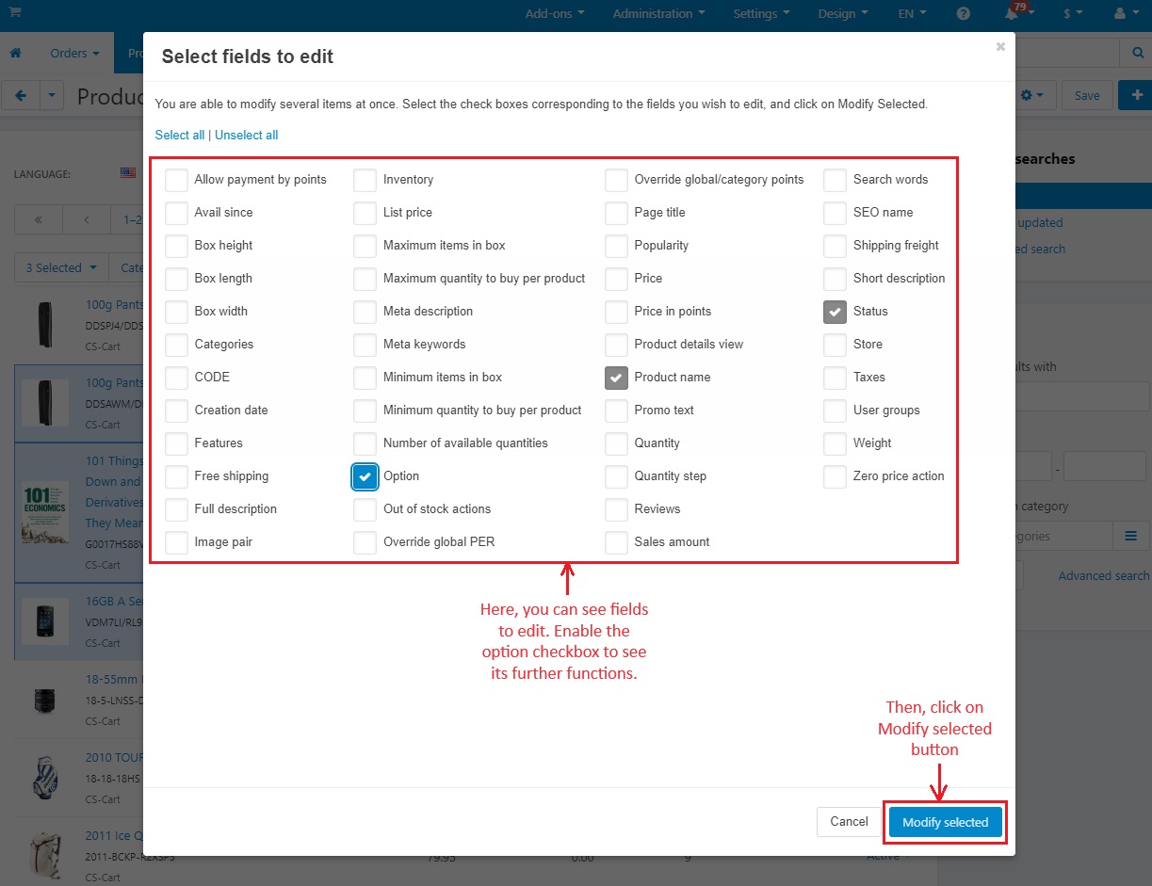The width and height of the screenshot is (1152, 886).
Task: Uncheck the Option checkbox
Action: coord(365,476)
